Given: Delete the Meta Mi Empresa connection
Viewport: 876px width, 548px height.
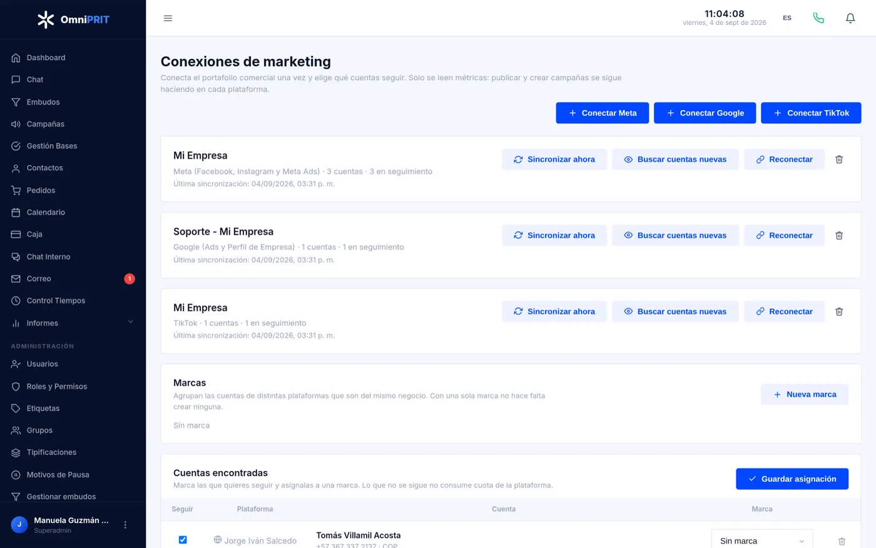Looking at the screenshot, I should (x=839, y=160).
